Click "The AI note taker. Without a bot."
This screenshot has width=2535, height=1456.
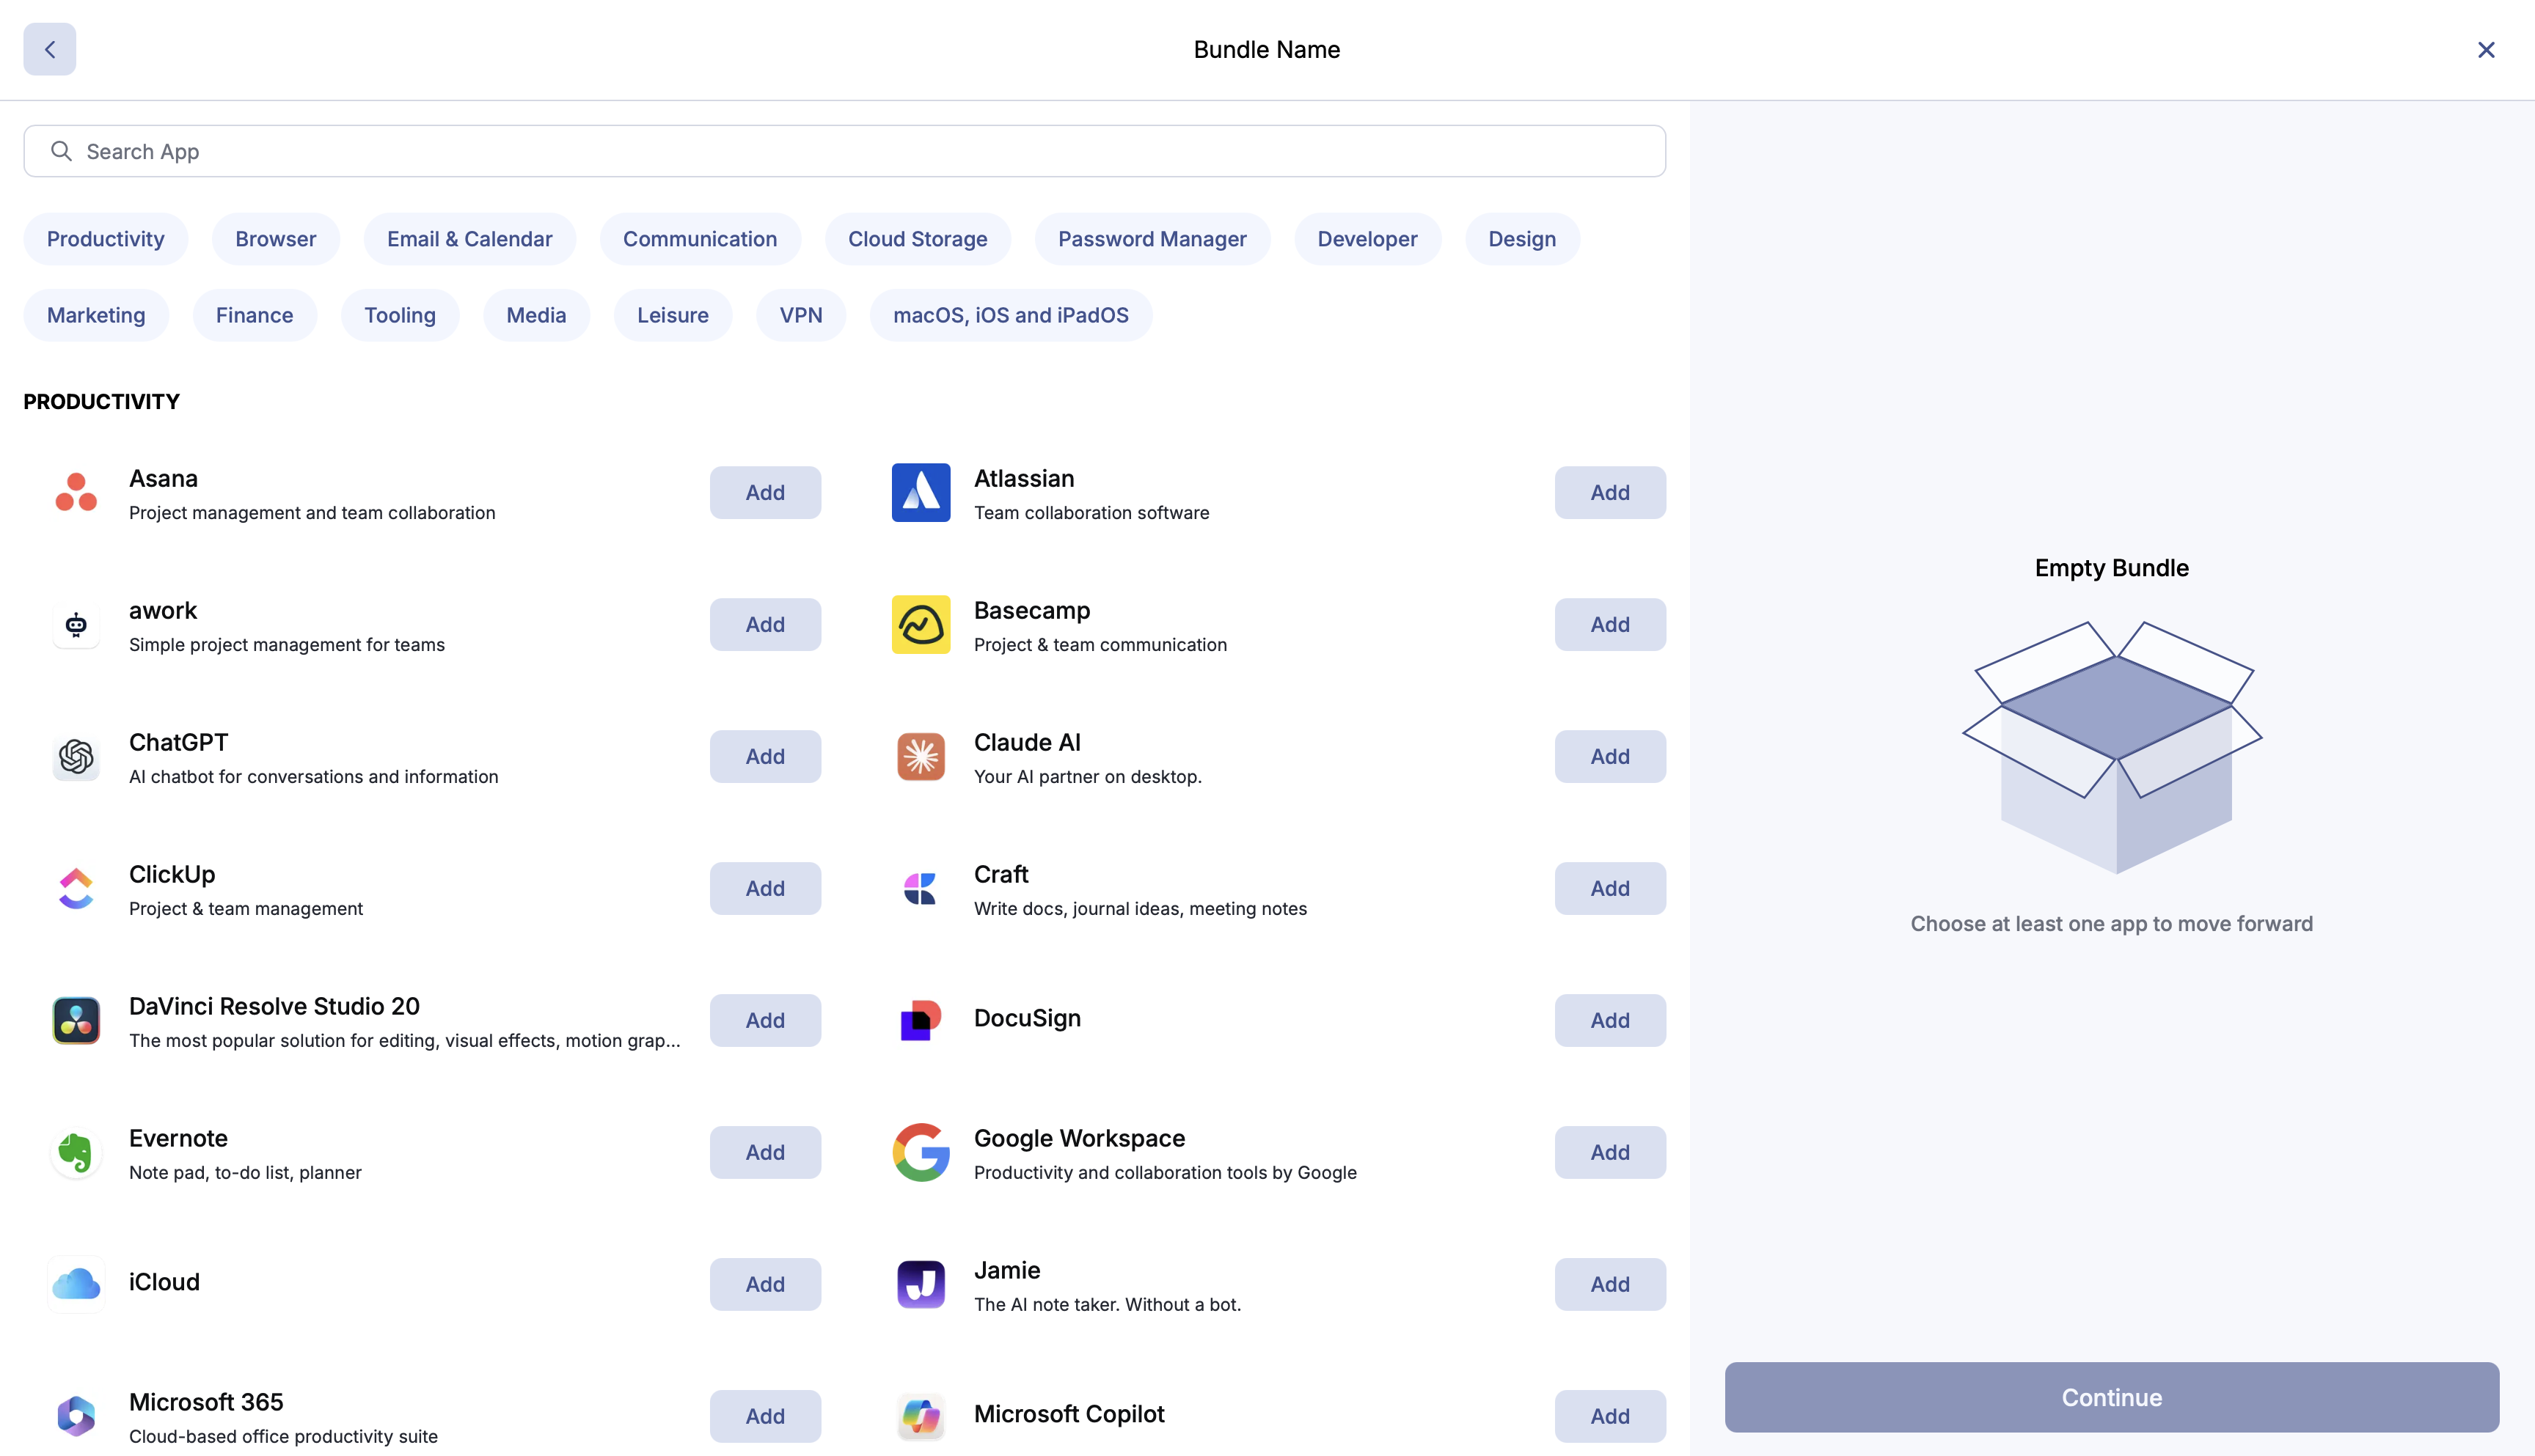[x=1108, y=1304]
